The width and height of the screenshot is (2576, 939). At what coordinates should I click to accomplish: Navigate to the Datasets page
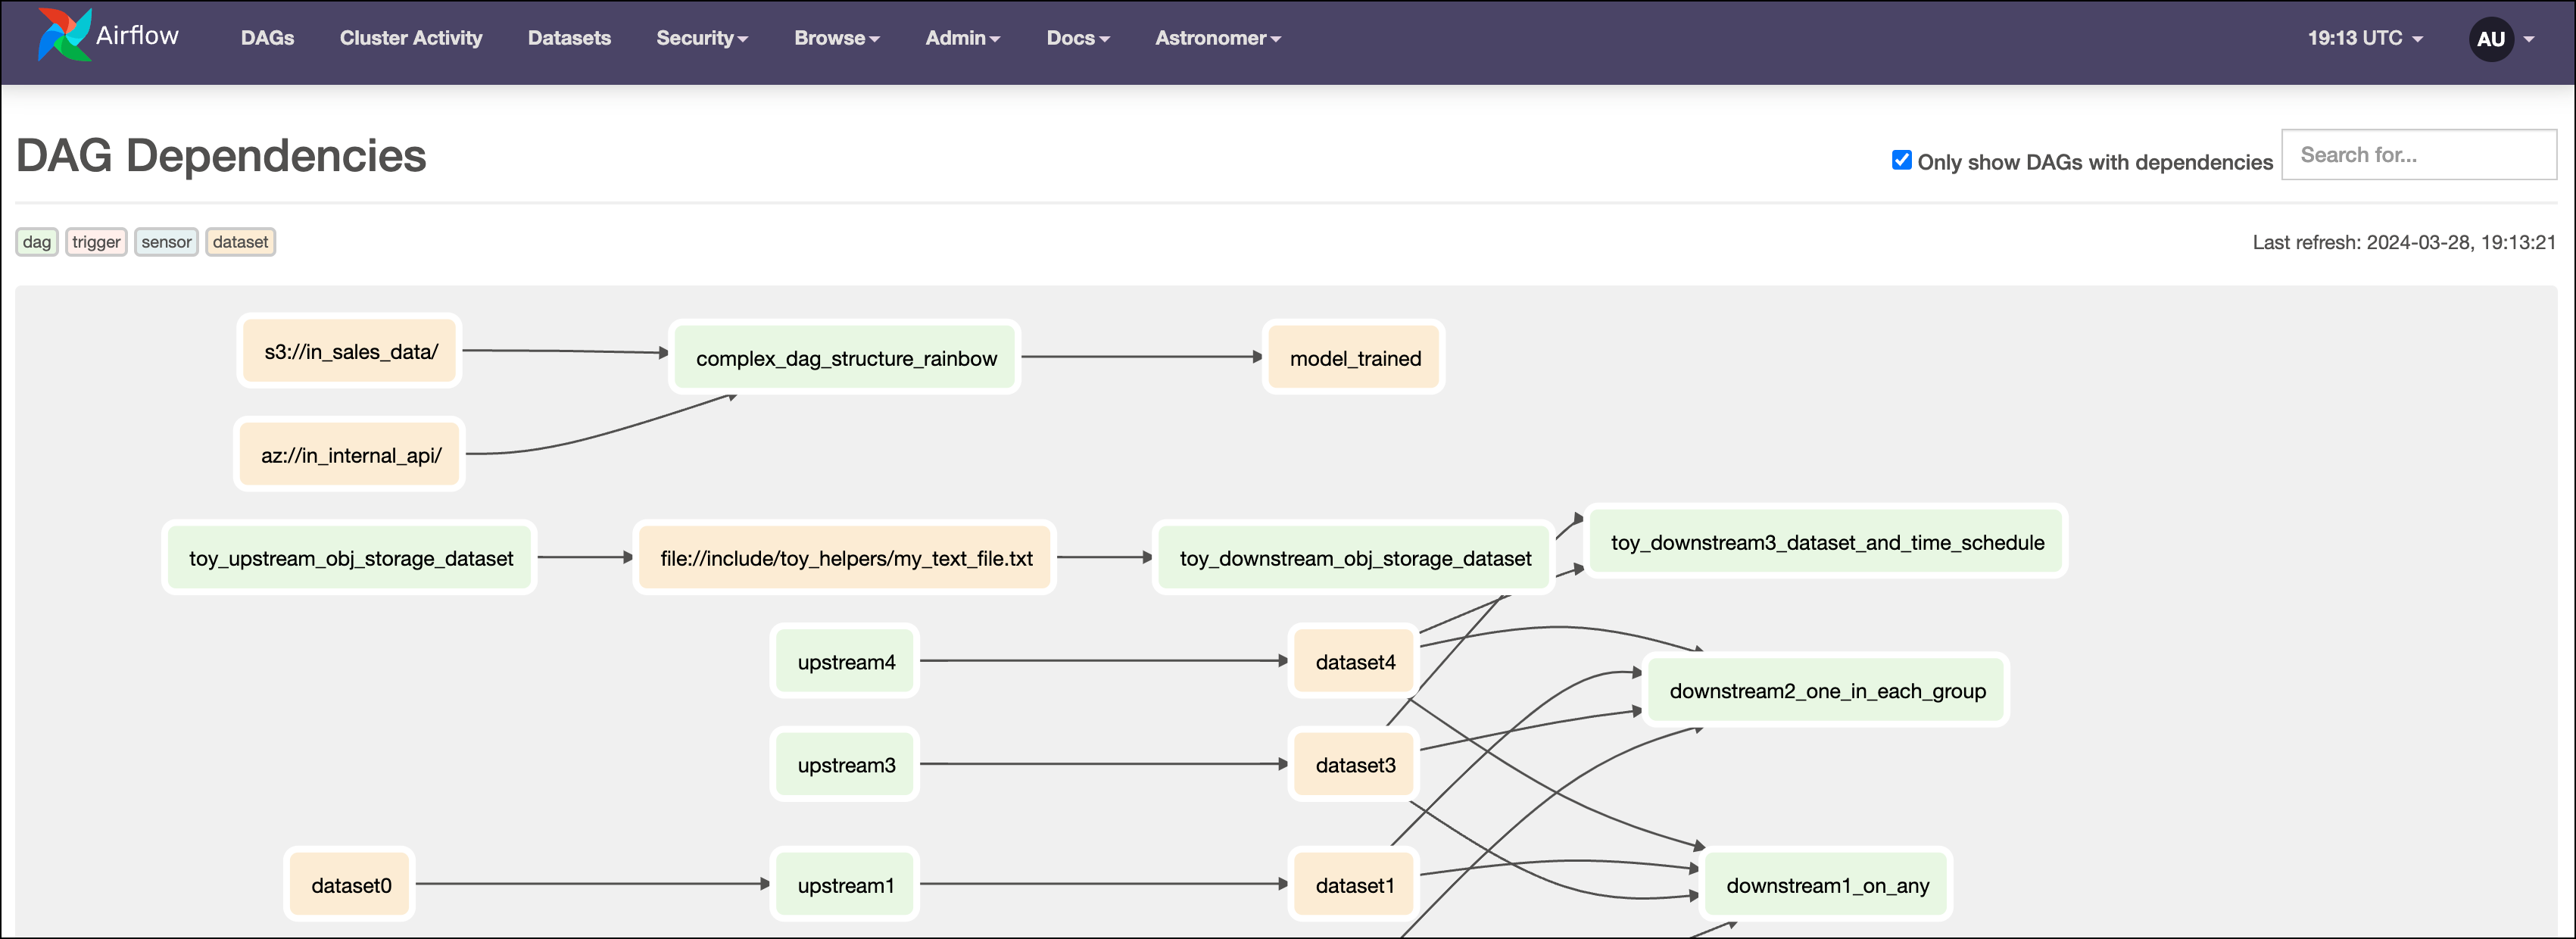coord(568,38)
